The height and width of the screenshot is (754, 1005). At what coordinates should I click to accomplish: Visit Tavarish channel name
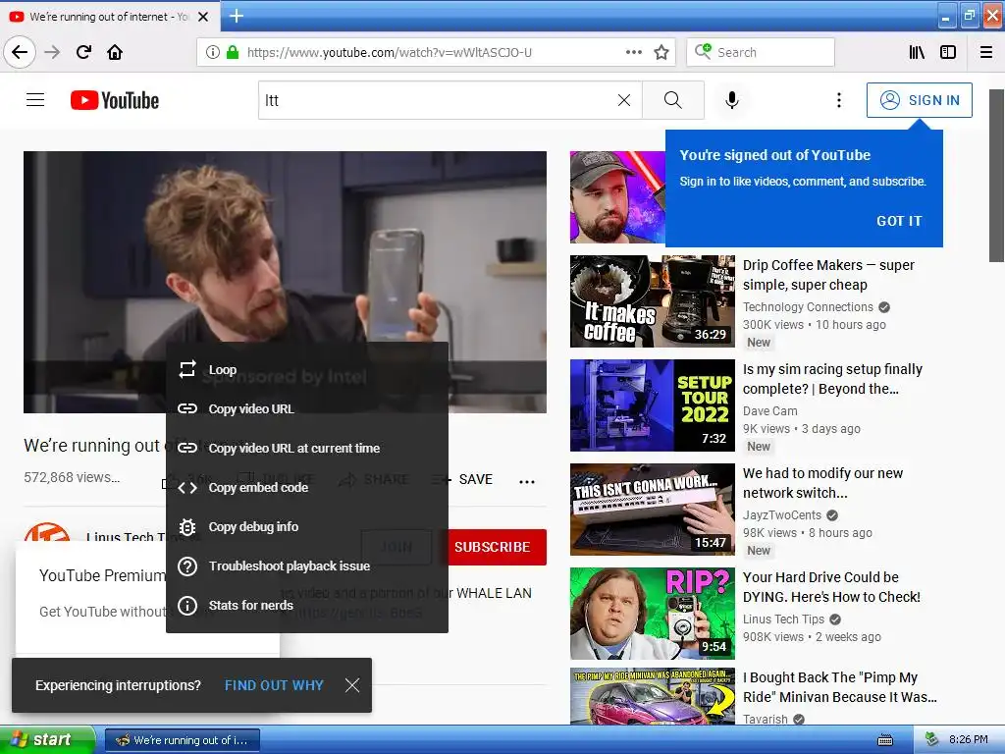(766, 719)
